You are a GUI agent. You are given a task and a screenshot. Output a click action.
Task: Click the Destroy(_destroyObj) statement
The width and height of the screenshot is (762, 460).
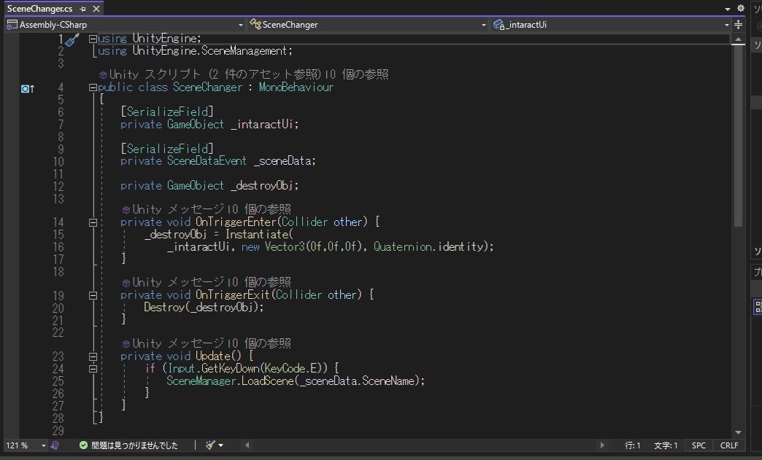[204, 307]
